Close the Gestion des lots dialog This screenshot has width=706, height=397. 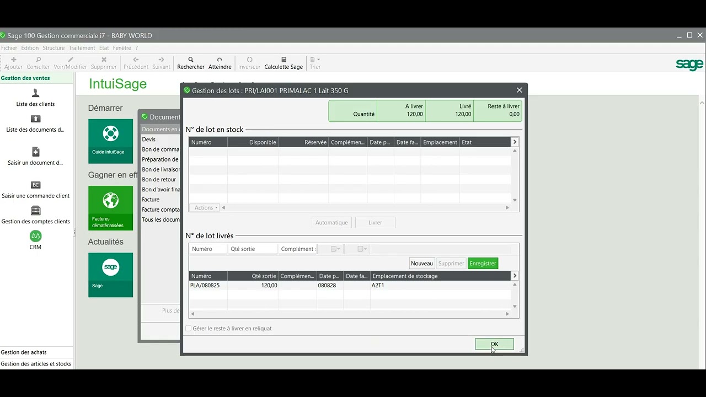(519, 90)
